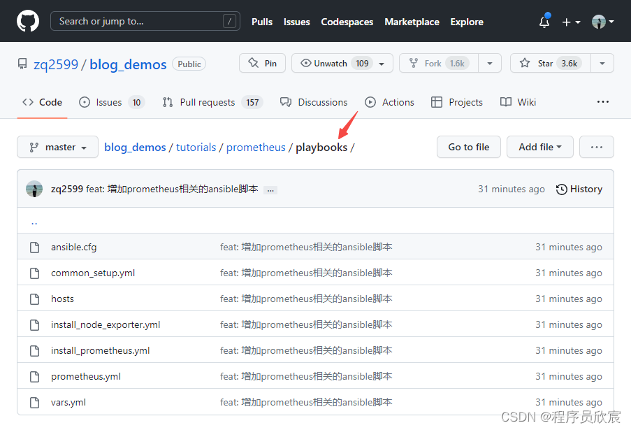Click 109 watchers count
Screen dimensions: 631x430
pyautogui.click(x=362, y=63)
